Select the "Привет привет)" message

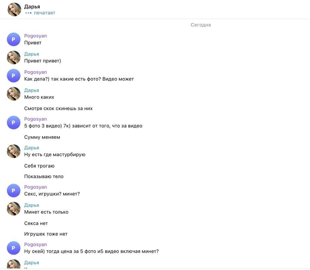click(x=42, y=61)
